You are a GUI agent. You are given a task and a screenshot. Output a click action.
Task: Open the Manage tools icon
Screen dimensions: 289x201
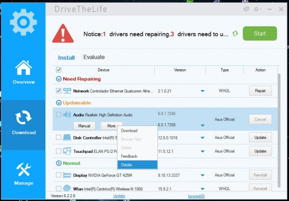pos(24,170)
